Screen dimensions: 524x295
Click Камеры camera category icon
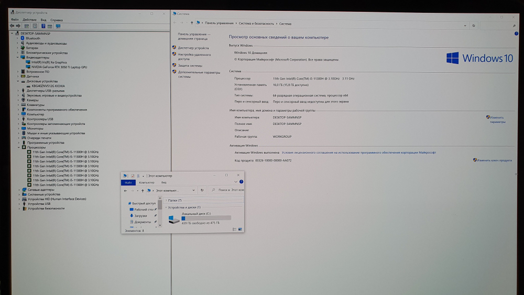pyautogui.click(x=23, y=100)
